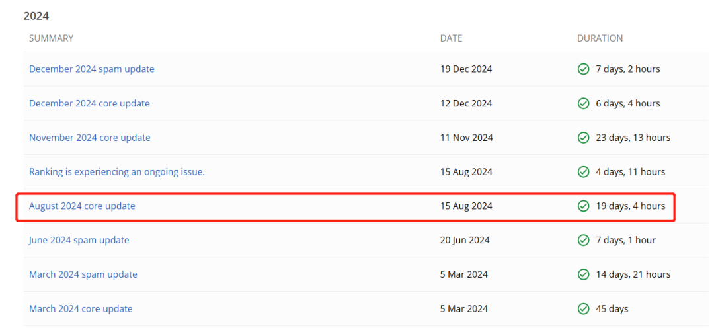Open November 2024 core update link
Image resolution: width=714 pixels, height=336 pixels.
coord(89,138)
